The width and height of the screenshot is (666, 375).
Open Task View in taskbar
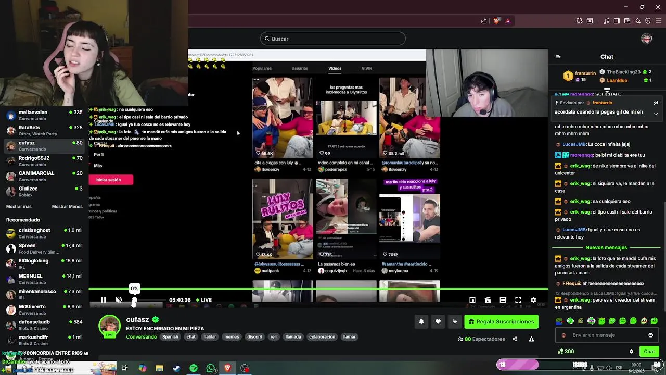(x=125, y=368)
